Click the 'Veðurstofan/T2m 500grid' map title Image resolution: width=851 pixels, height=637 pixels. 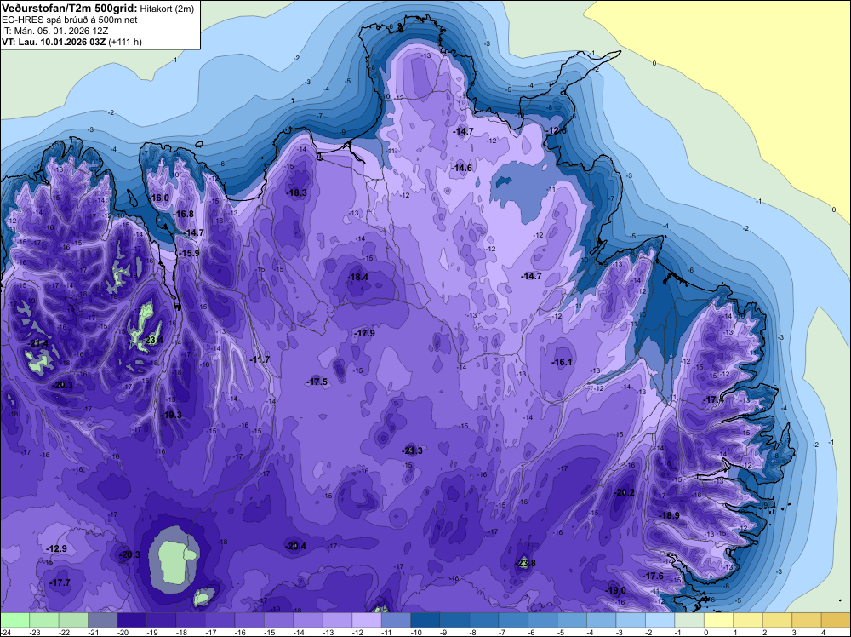coord(69,9)
